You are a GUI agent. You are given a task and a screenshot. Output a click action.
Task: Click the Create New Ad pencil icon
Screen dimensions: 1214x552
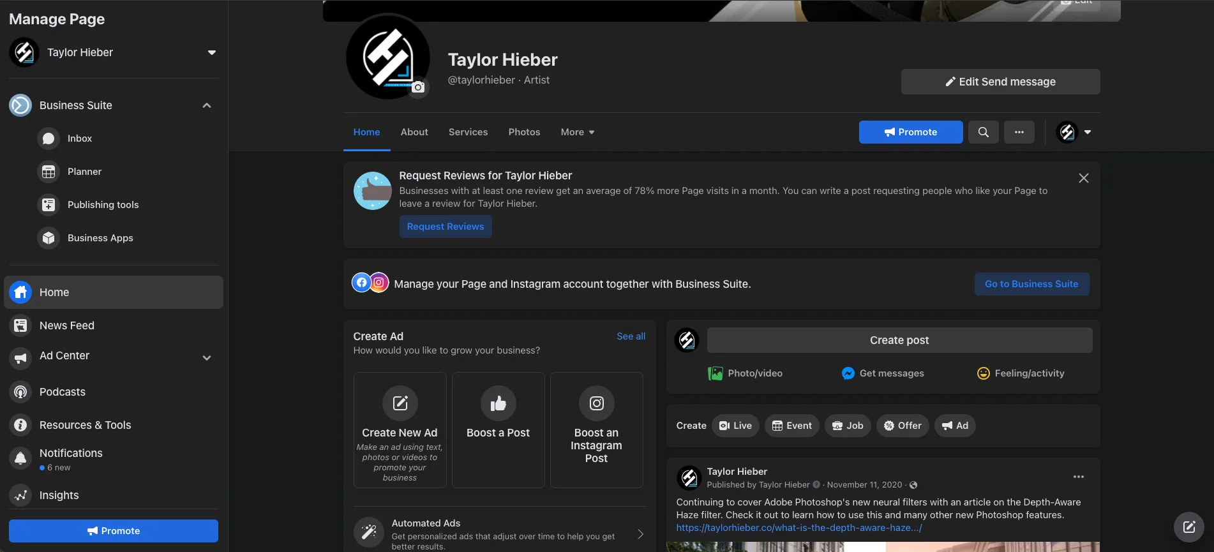(x=400, y=403)
